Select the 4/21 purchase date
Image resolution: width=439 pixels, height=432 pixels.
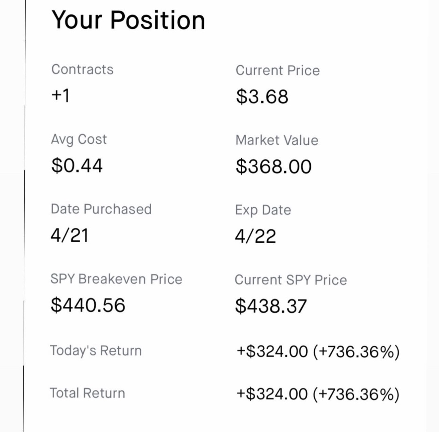tap(70, 235)
